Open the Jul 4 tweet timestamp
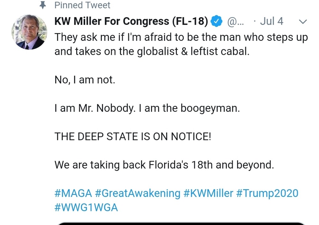This screenshot has height=225, width=319. pyautogui.click(x=271, y=21)
